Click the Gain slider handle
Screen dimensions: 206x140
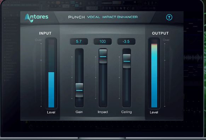click(x=79, y=90)
